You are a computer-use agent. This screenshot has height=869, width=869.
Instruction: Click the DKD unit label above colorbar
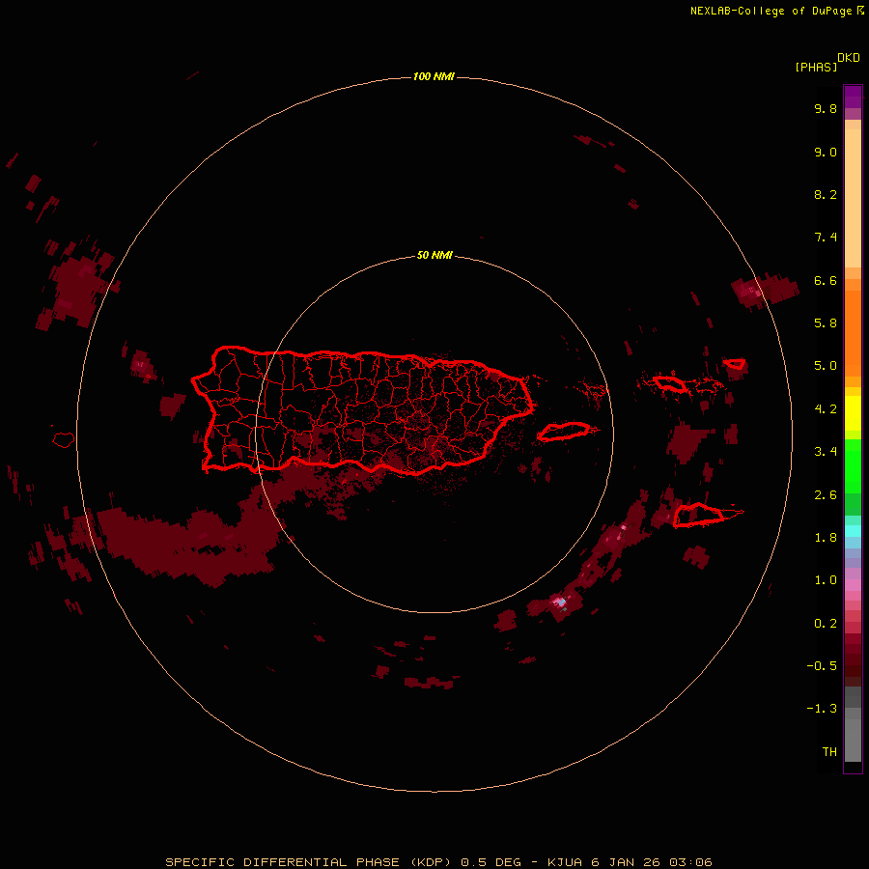click(849, 58)
